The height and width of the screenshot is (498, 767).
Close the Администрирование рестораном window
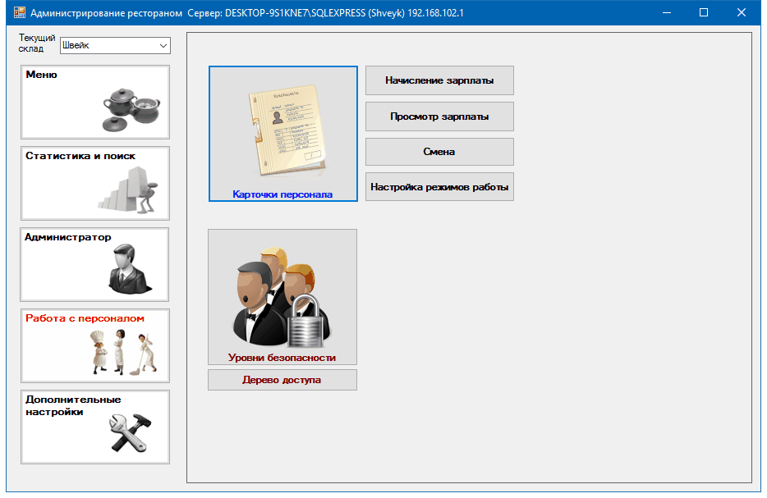pyautogui.click(x=741, y=12)
